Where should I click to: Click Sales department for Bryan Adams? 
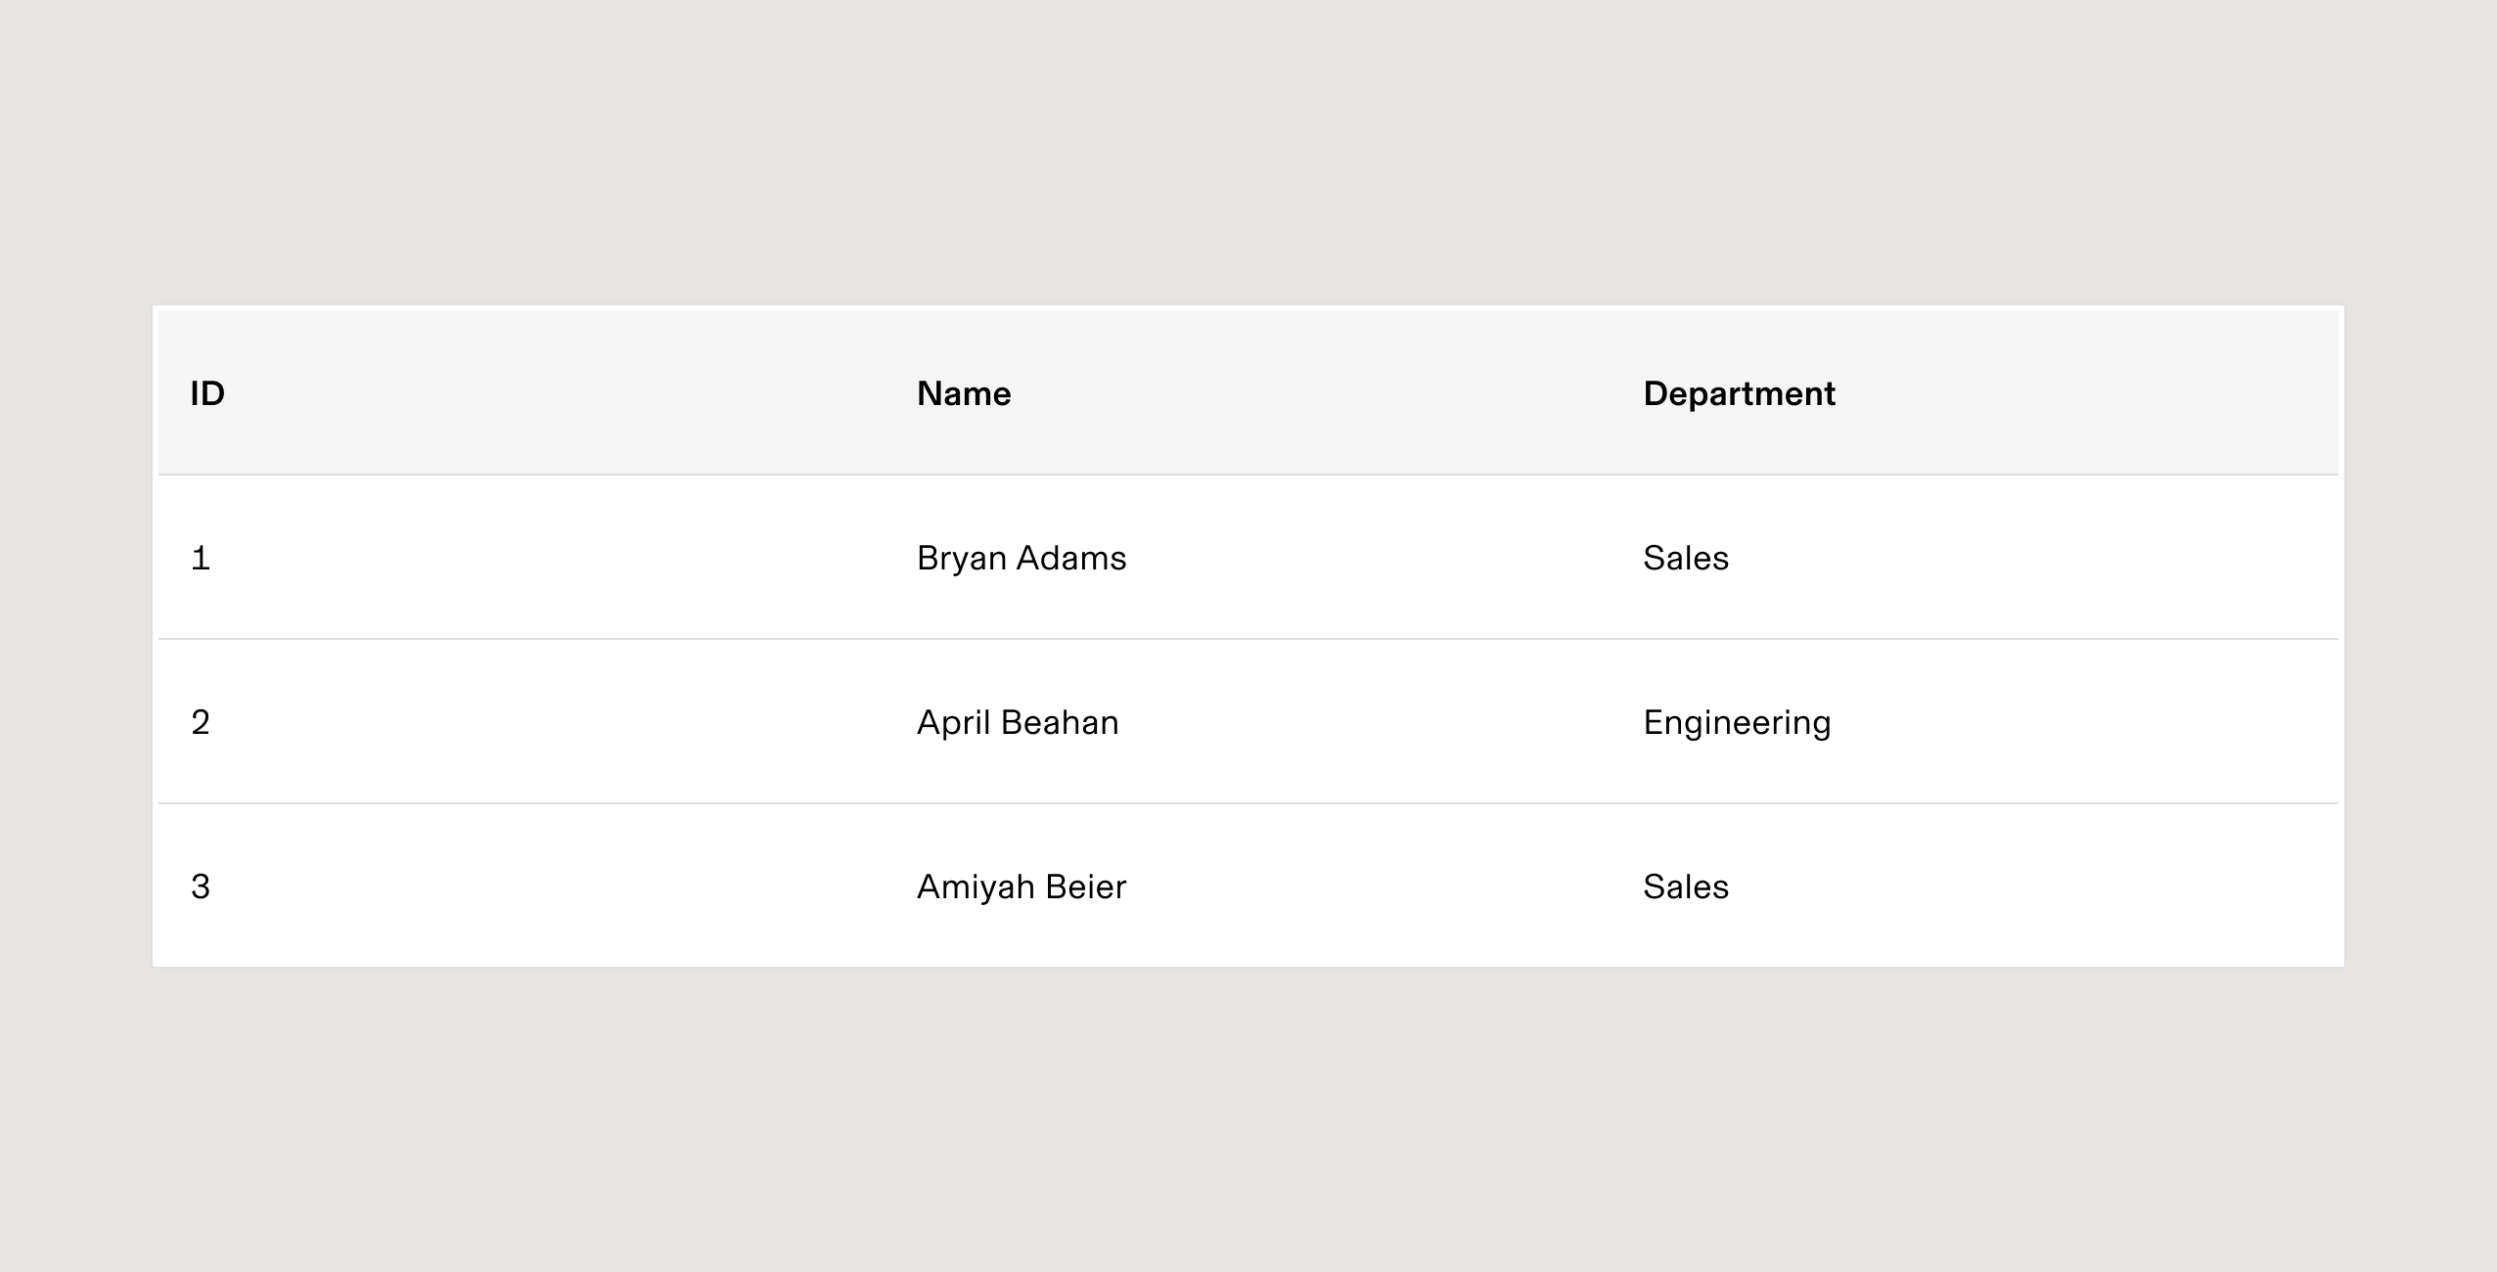(1975, 558)
